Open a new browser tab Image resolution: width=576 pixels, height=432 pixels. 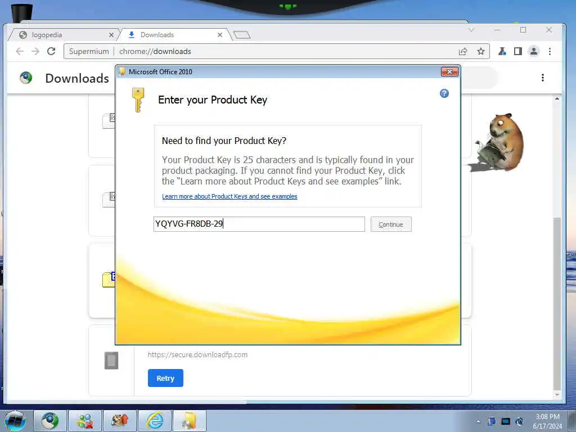pyautogui.click(x=242, y=35)
